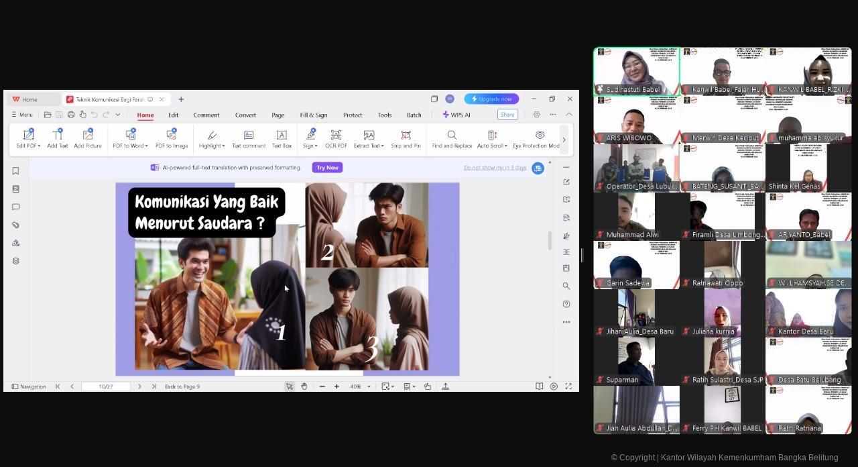Open the Fill & Sign tab
858x467 pixels.
[314, 115]
